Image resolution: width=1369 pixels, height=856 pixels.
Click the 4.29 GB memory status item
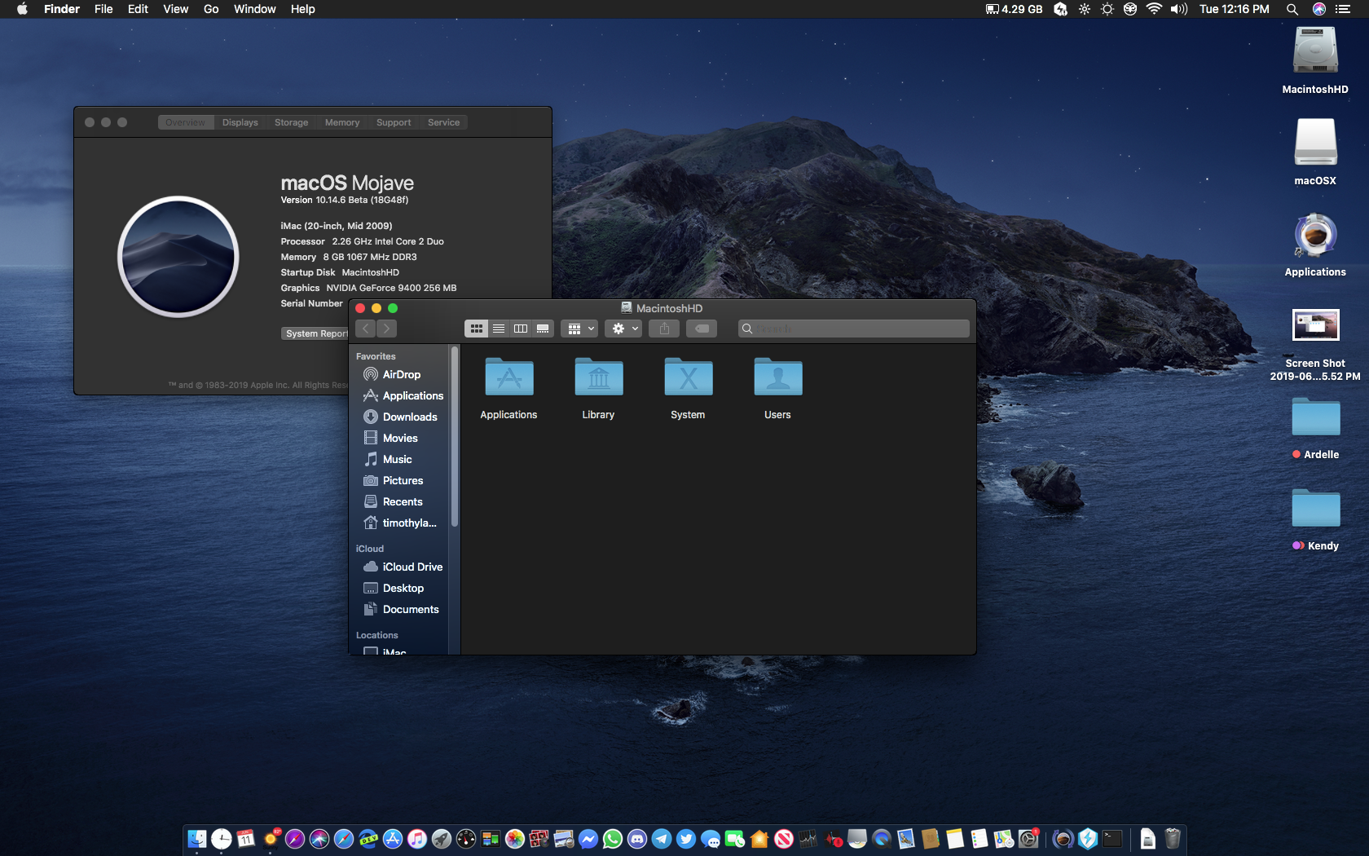(1014, 9)
